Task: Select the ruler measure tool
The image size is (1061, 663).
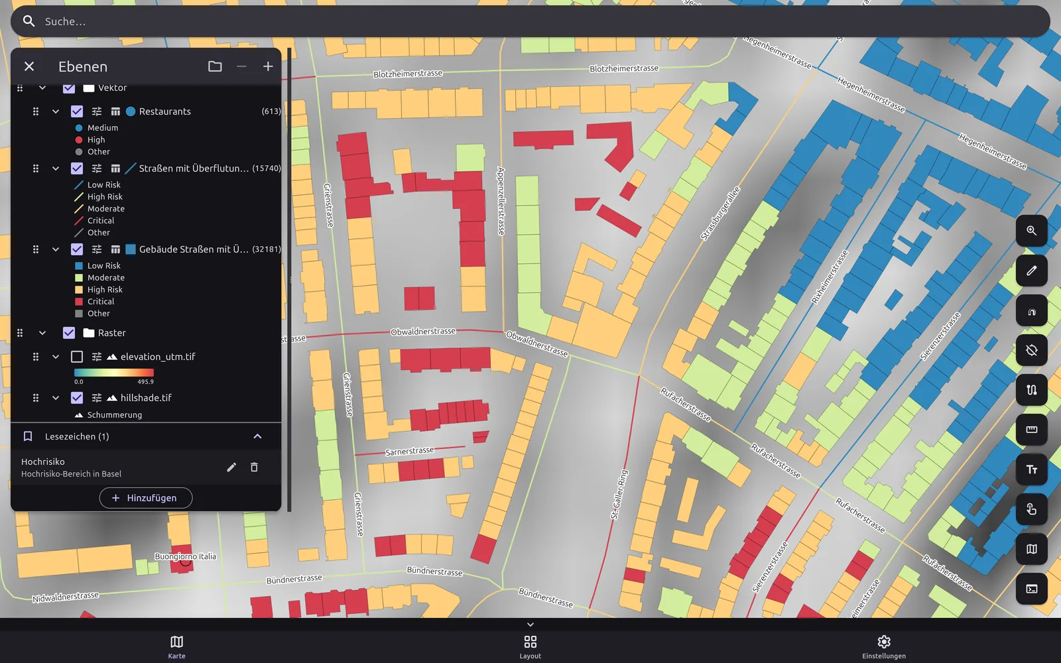Action: pyautogui.click(x=1032, y=430)
